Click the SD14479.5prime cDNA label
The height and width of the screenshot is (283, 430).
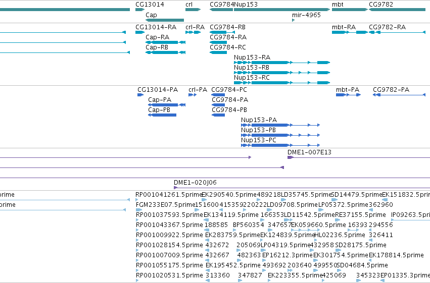(357, 195)
